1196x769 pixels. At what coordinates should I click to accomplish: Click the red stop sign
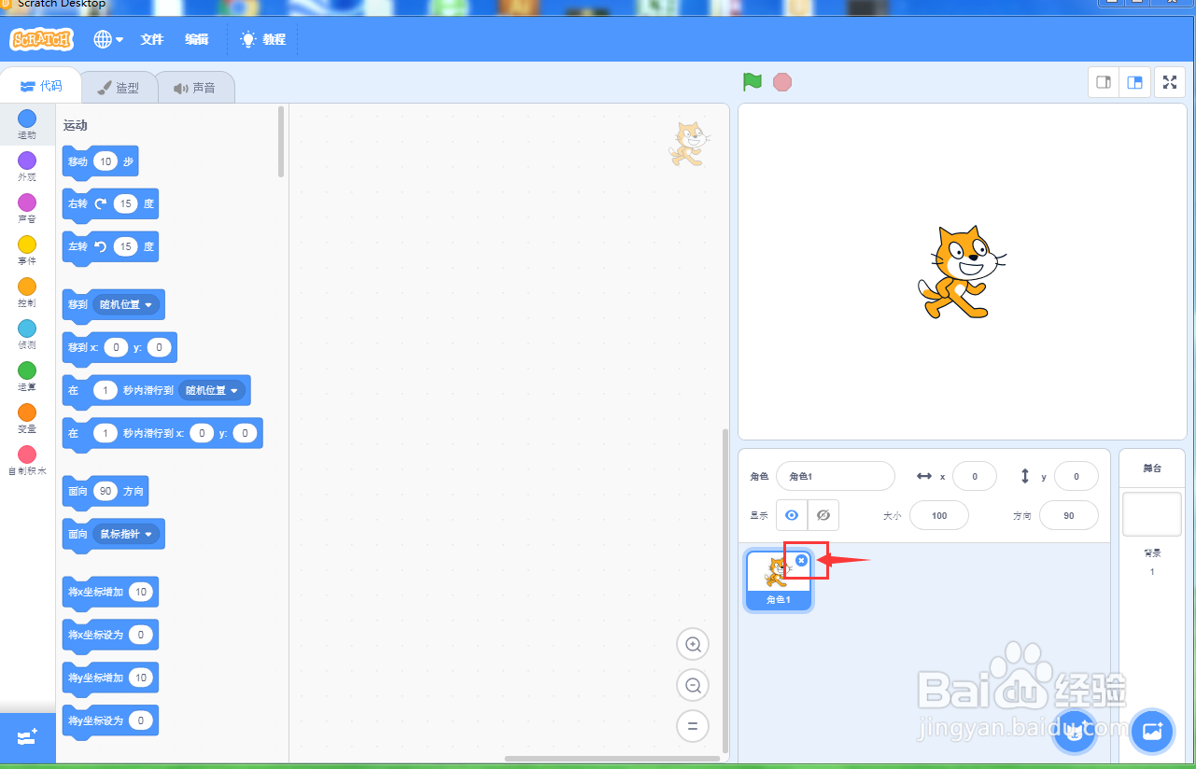pyautogui.click(x=781, y=82)
